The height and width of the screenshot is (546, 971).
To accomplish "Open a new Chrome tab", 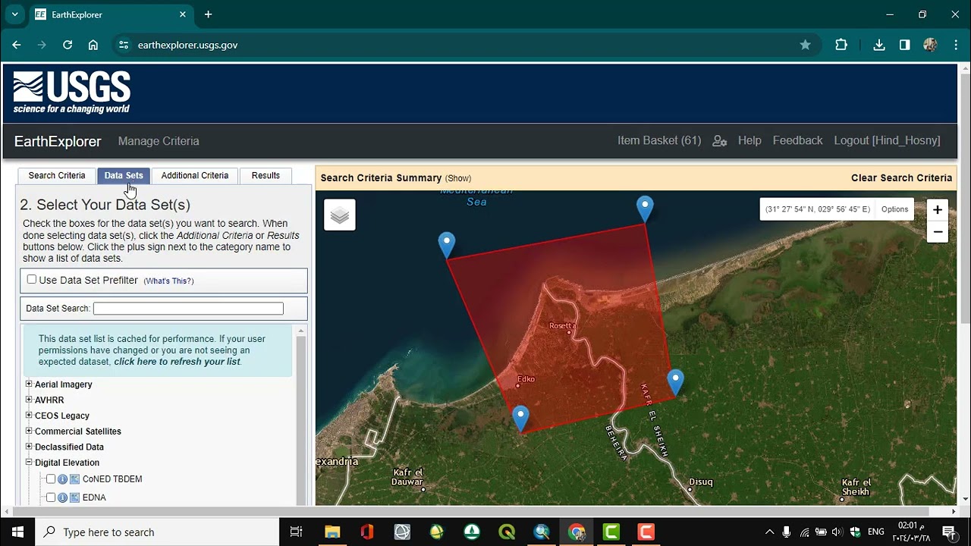I will (208, 14).
